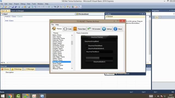Click the themes list scroll up arrow

pos(72,35)
